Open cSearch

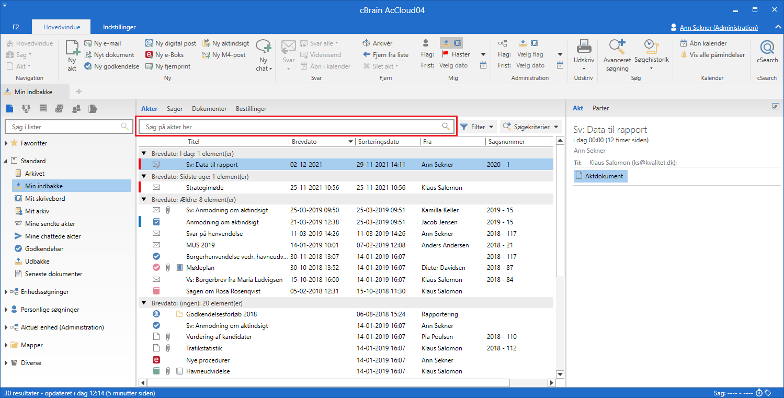[x=767, y=52]
